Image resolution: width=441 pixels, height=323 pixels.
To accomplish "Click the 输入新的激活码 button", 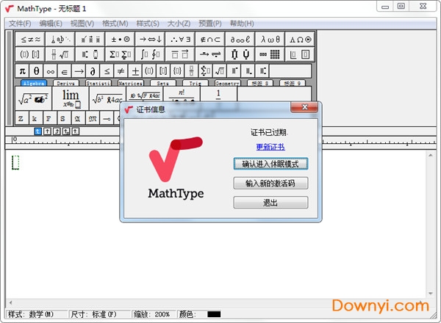I will (270, 183).
